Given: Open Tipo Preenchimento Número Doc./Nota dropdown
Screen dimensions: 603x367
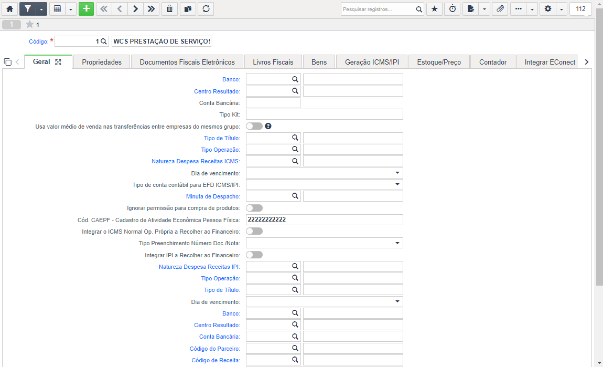Looking at the screenshot, I should click(x=325, y=243).
